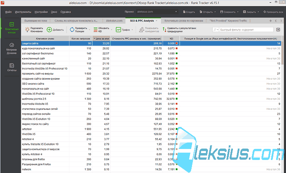Viewport: 286px width, 173px height.
Task: Sort by Кол-во запросов column header
Action: coord(80,39)
